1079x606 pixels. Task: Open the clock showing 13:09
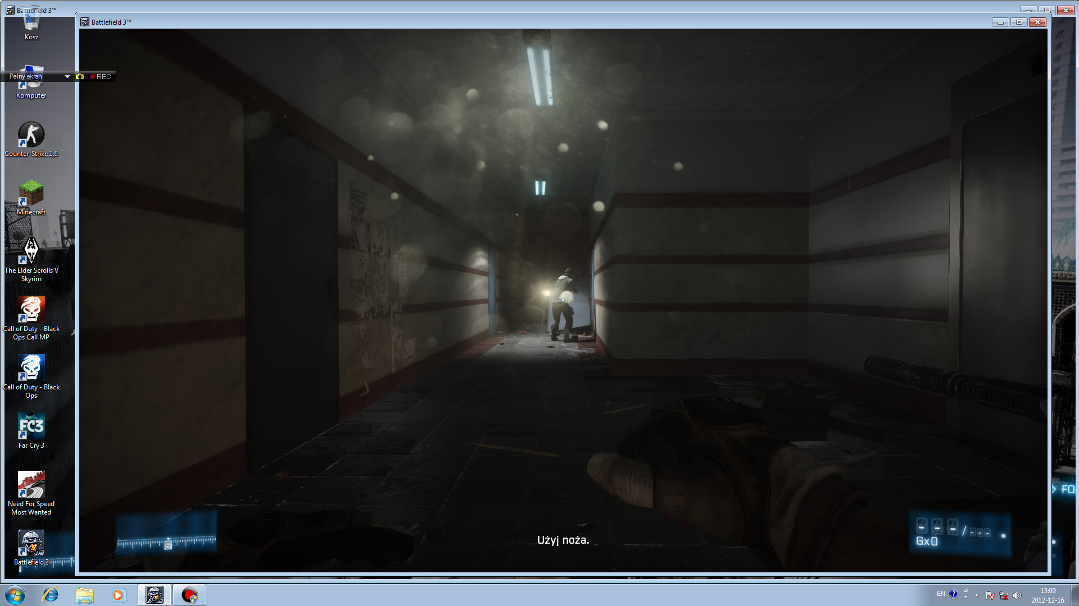[1048, 595]
